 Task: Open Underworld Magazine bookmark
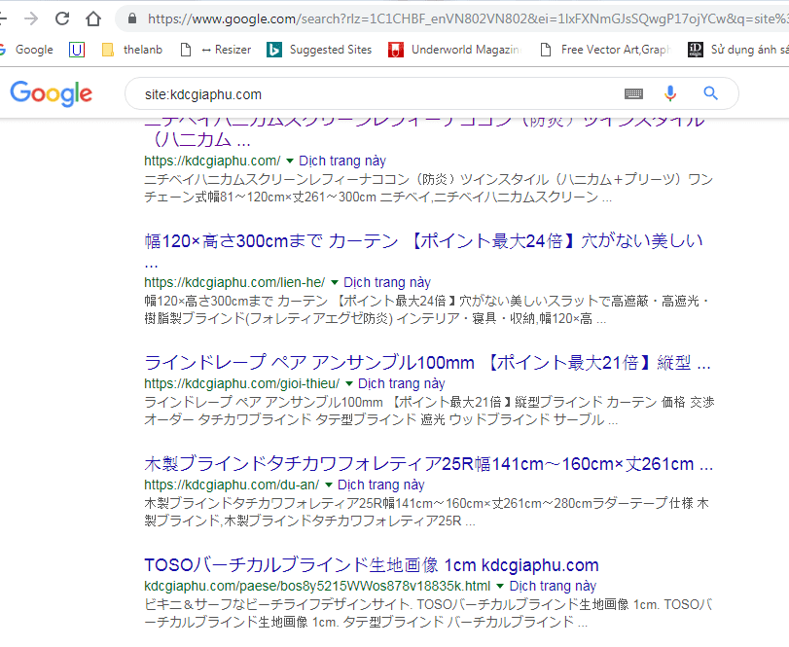[x=454, y=50]
